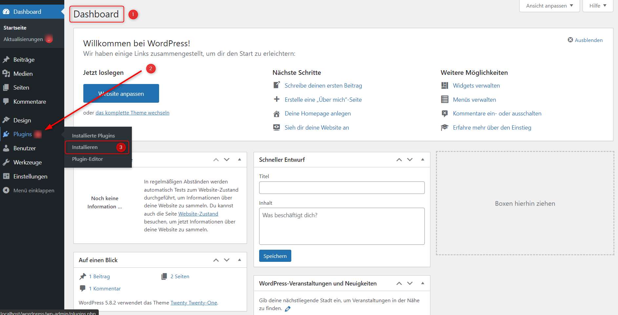Move WordPress-Veranstaltungen box down
This screenshot has width=618, height=315.
(x=410, y=283)
